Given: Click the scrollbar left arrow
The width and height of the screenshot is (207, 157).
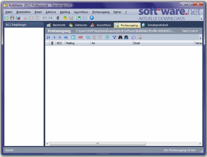Looking at the screenshot, I should (x=47, y=144).
